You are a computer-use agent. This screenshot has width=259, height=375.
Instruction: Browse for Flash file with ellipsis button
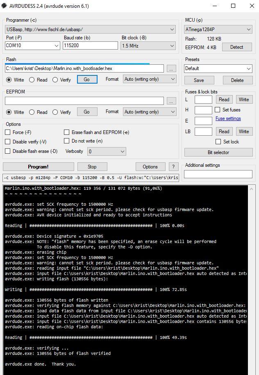(171, 69)
